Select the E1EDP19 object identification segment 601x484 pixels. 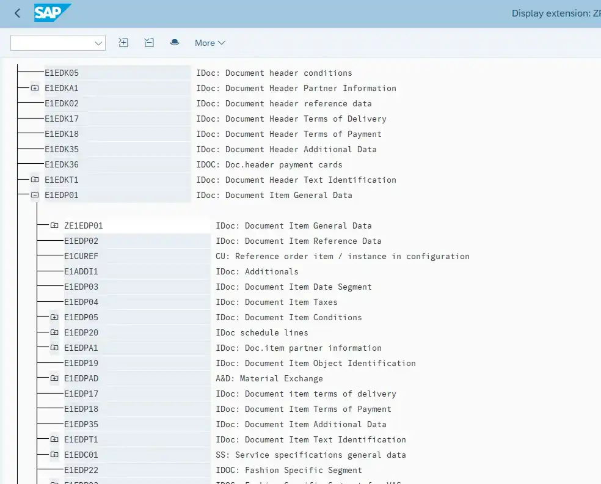click(82, 363)
